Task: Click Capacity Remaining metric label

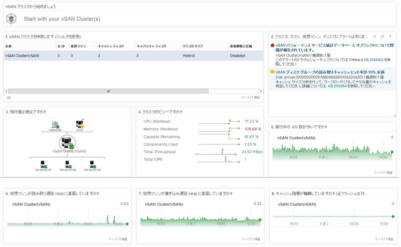Action: tap(161, 137)
